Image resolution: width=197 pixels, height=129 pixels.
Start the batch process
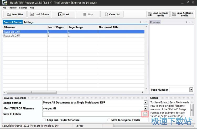tap(64, 14)
